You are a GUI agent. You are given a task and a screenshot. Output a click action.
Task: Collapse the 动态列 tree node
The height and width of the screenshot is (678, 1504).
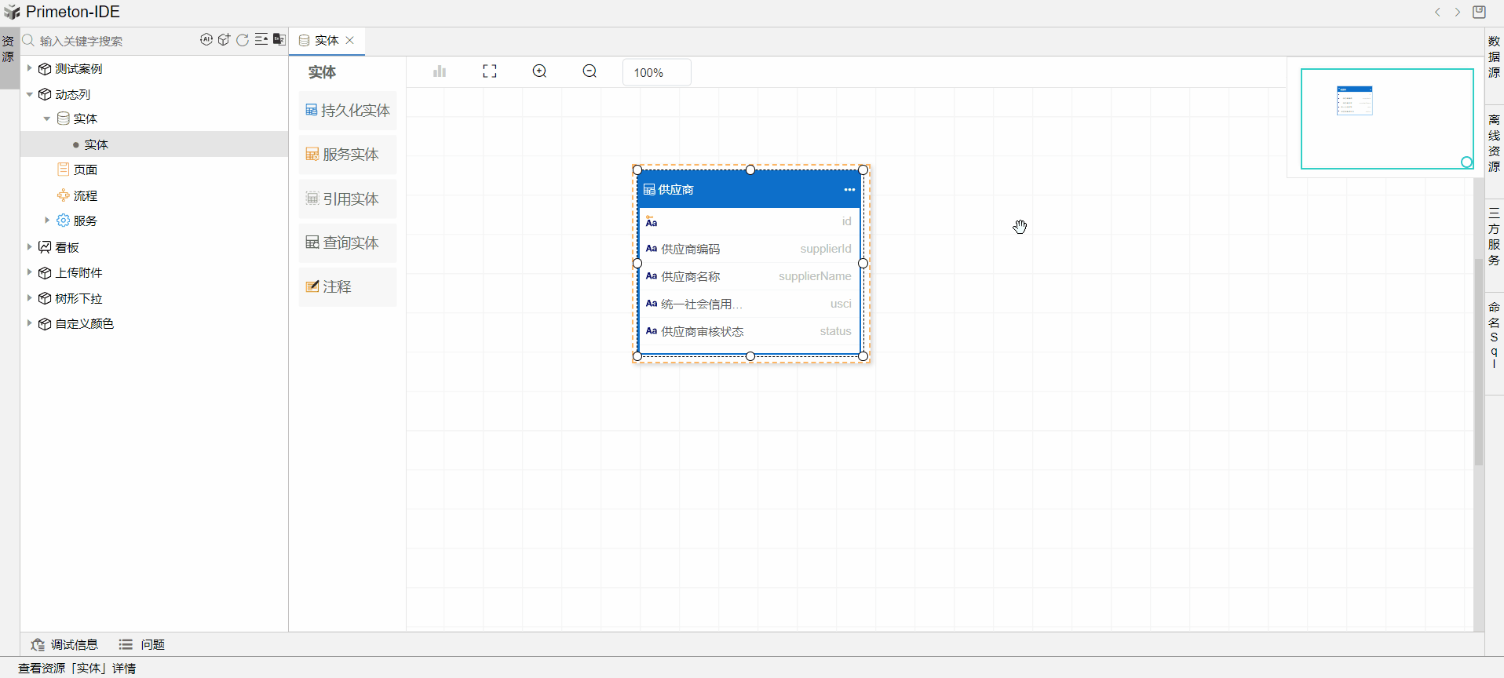point(30,94)
